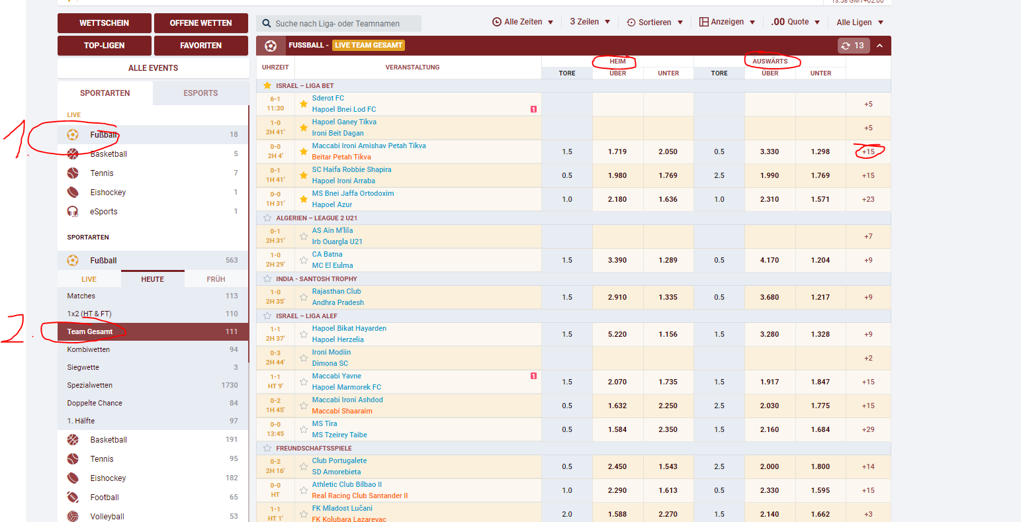The height and width of the screenshot is (522, 1021).
Task: Expand +15 markets for Maccabi Ironi Amishav
Action: [x=868, y=152]
